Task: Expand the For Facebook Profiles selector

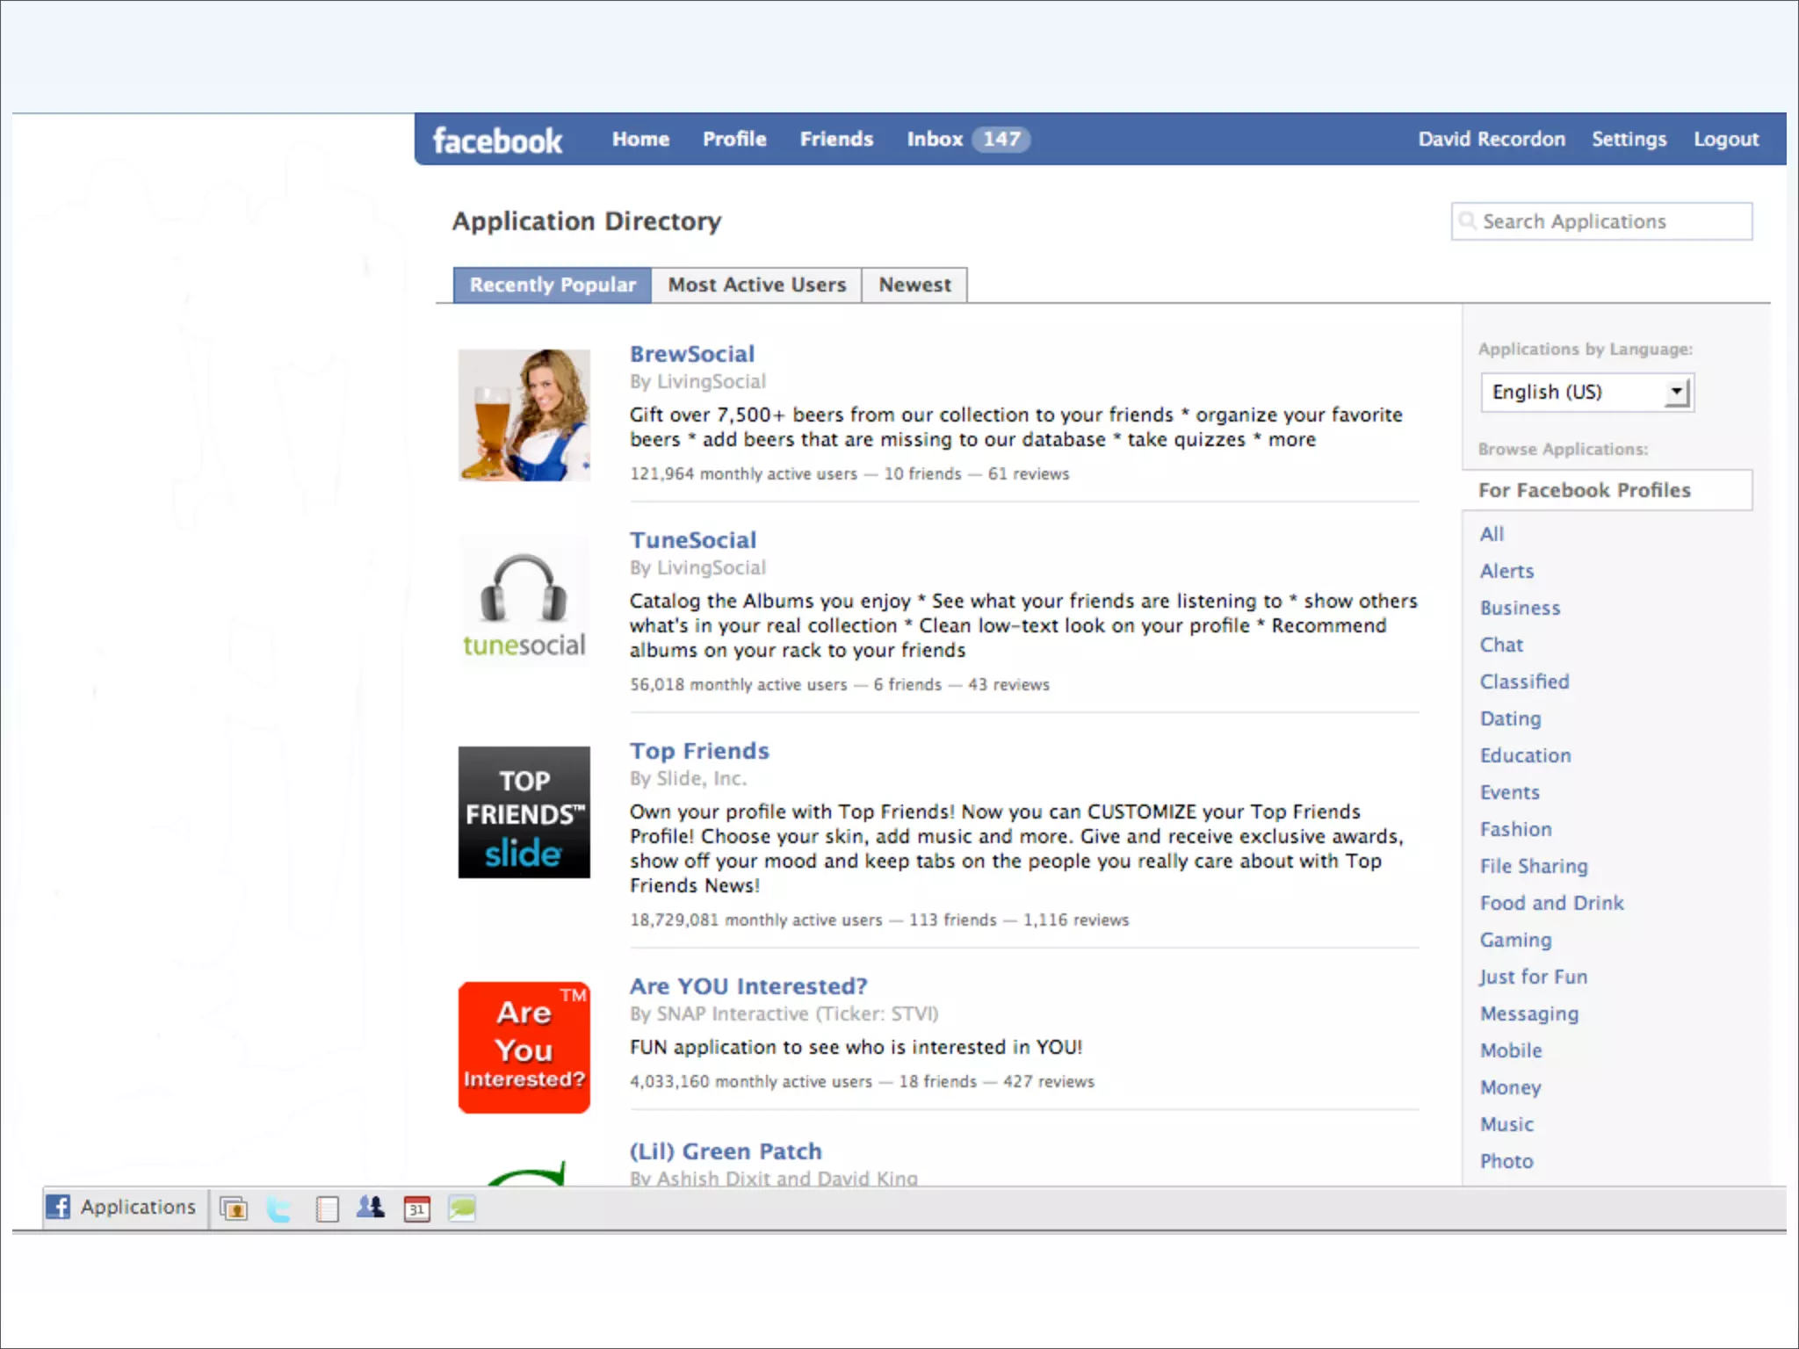Action: [1608, 490]
